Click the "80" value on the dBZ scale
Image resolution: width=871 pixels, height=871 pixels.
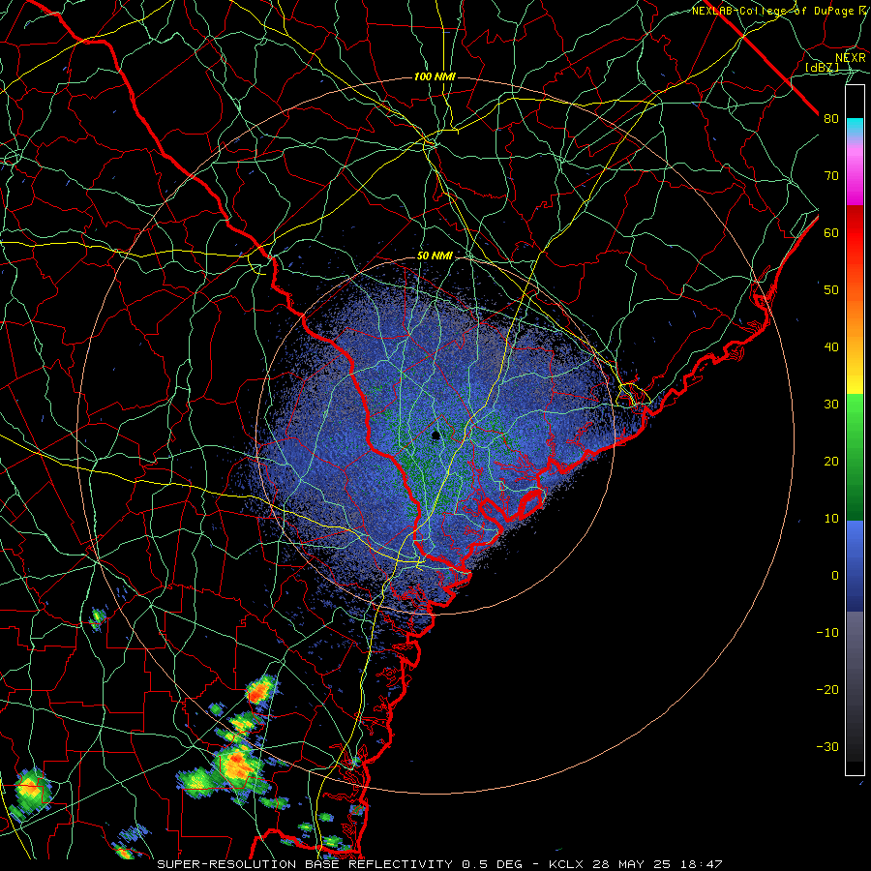pos(831,119)
